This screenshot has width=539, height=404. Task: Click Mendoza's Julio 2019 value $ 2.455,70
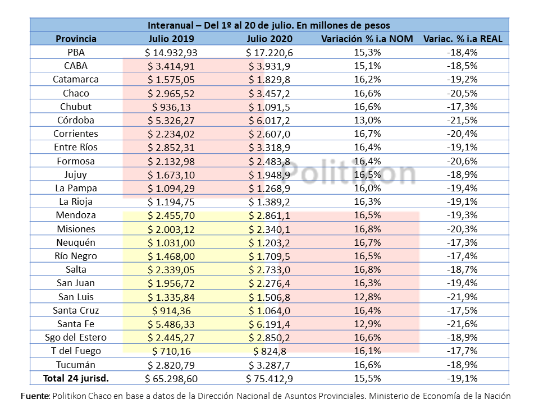point(171,215)
